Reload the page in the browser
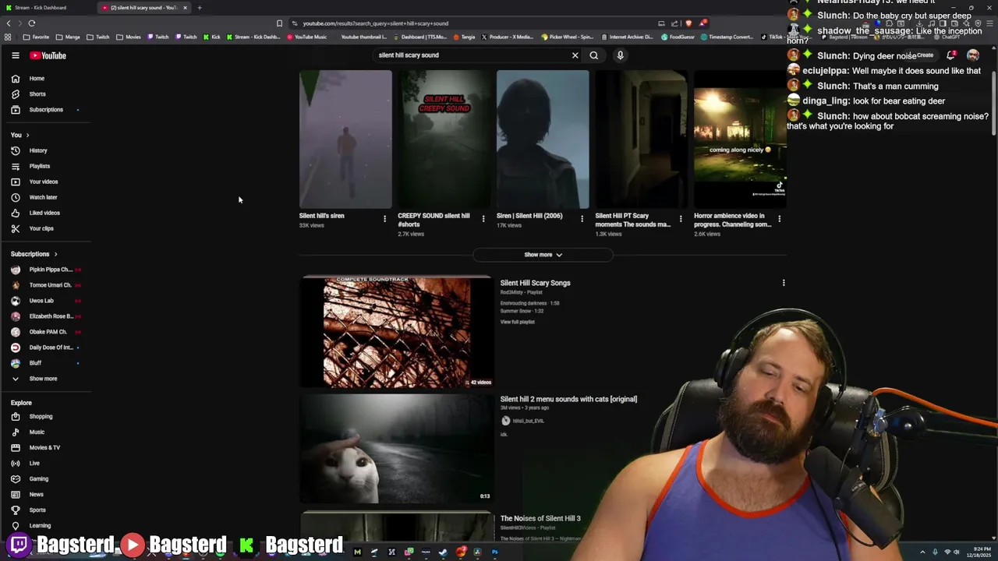Image resolution: width=998 pixels, height=561 pixels. pos(31,23)
